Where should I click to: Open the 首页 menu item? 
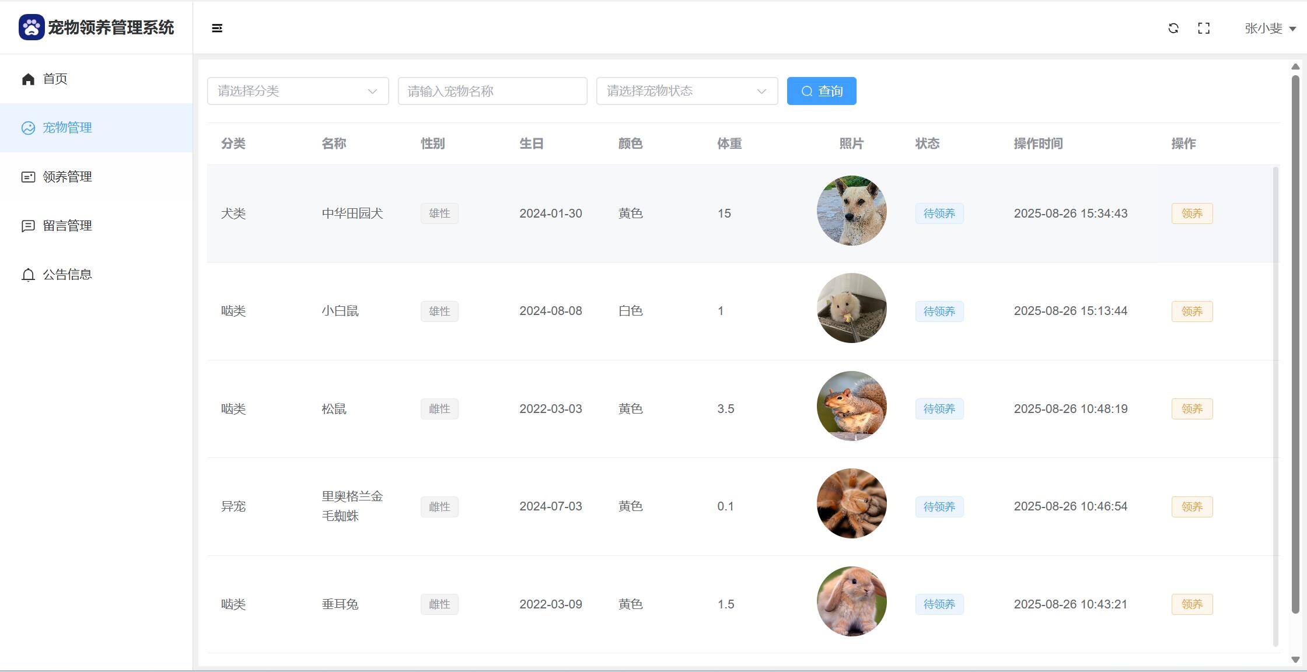[x=55, y=79]
